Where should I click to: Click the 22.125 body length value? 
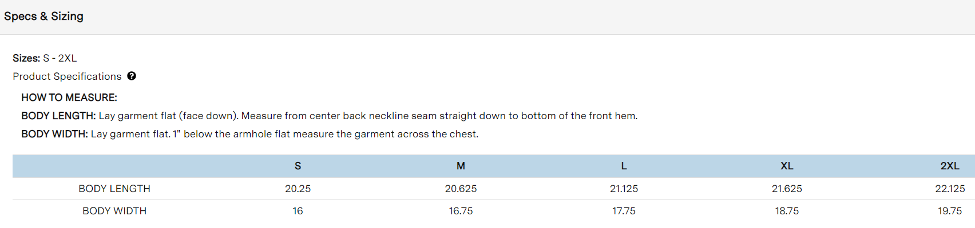click(950, 189)
